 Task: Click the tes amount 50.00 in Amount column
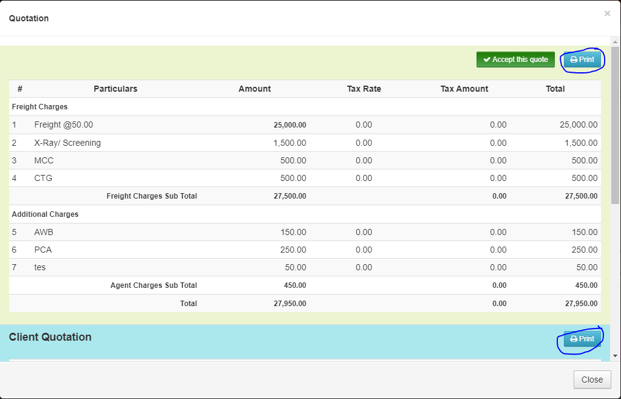[296, 267]
